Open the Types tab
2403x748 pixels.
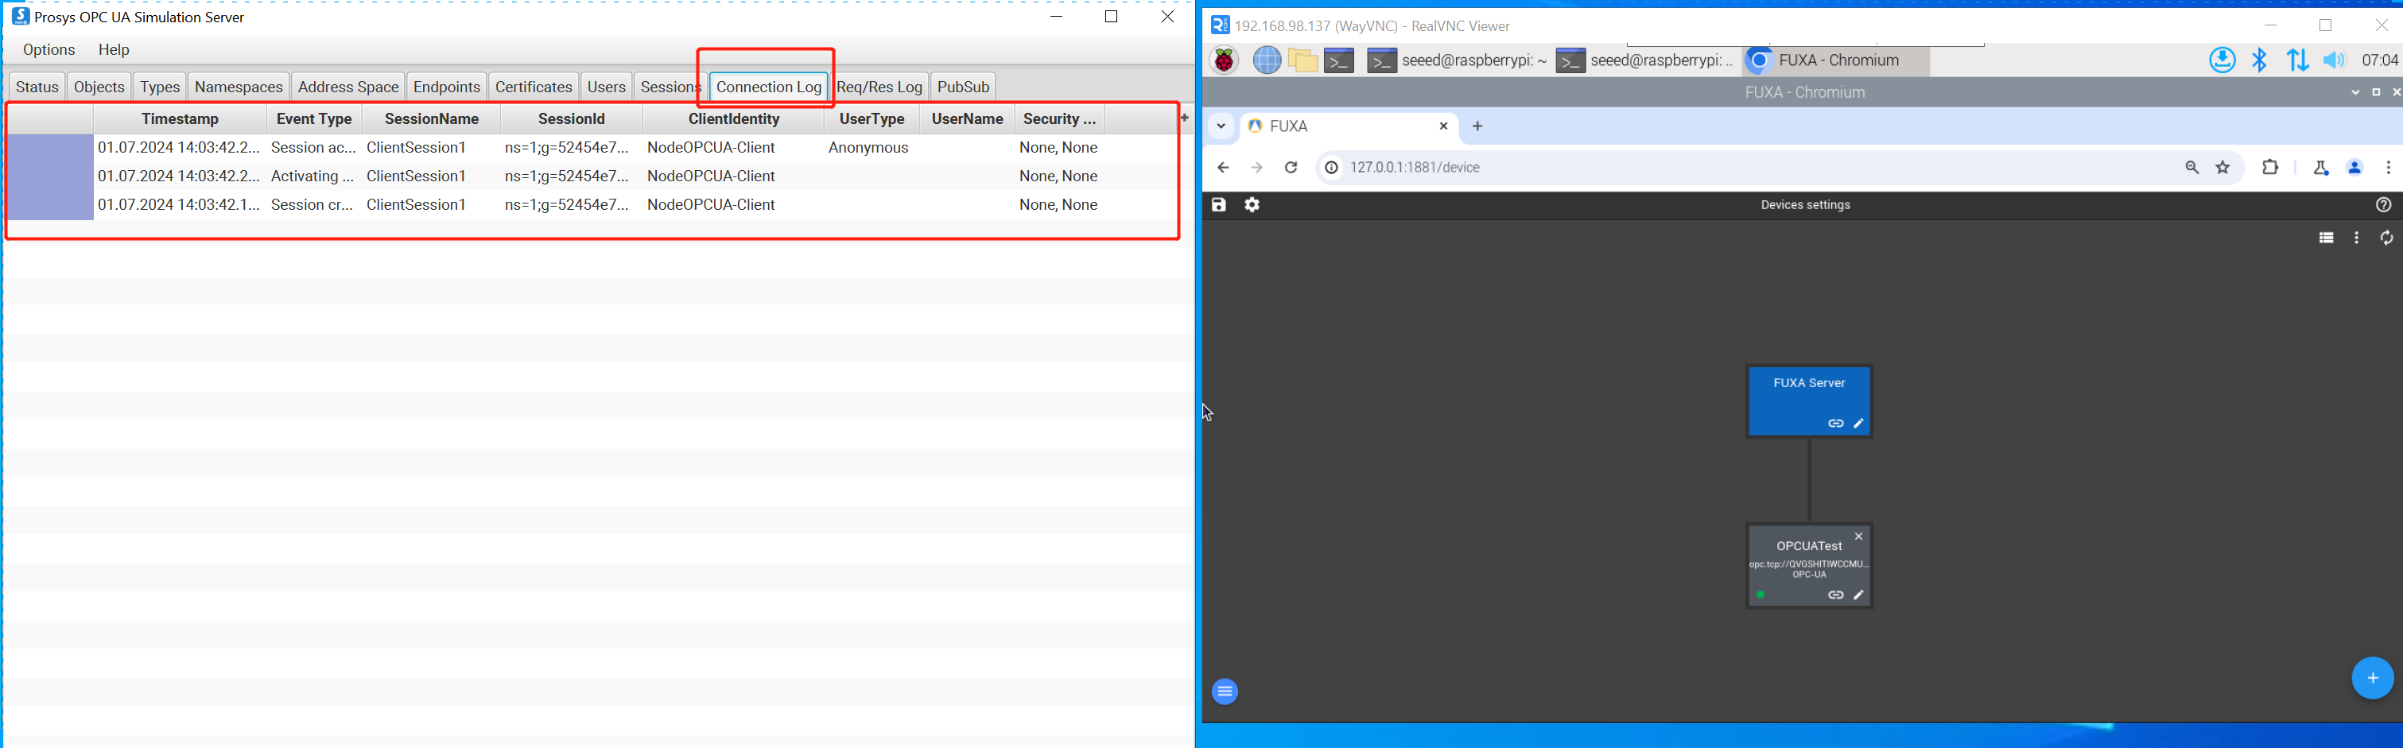[160, 87]
